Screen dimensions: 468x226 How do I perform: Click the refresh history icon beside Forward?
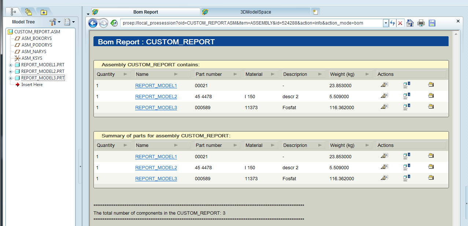(114, 23)
